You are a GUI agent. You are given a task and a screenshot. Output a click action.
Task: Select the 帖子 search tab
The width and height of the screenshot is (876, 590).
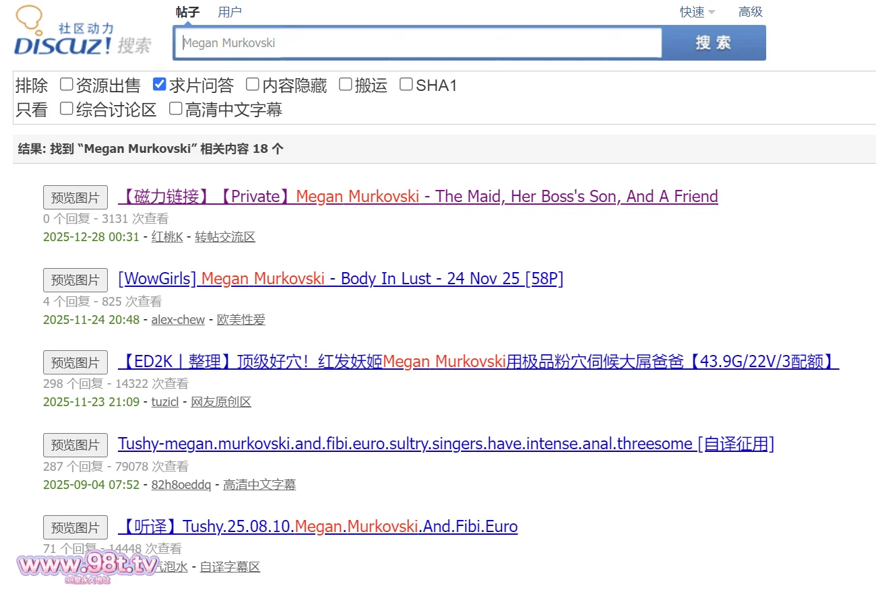187,12
